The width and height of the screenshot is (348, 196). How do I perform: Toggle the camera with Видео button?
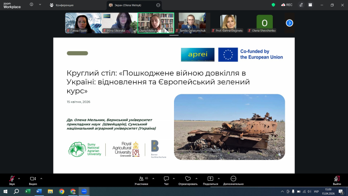[33, 179]
